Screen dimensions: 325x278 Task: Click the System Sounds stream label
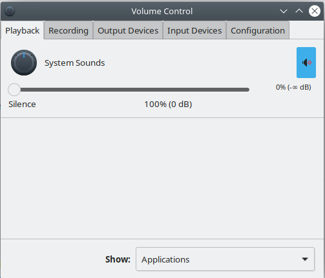(x=74, y=63)
